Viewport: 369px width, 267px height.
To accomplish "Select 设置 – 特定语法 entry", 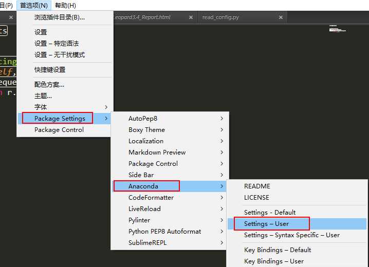I will [64, 44].
